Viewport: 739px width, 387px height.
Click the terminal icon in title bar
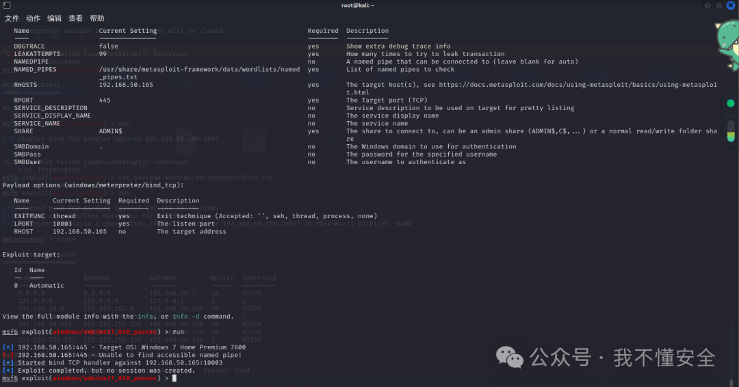tap(7, 5)
